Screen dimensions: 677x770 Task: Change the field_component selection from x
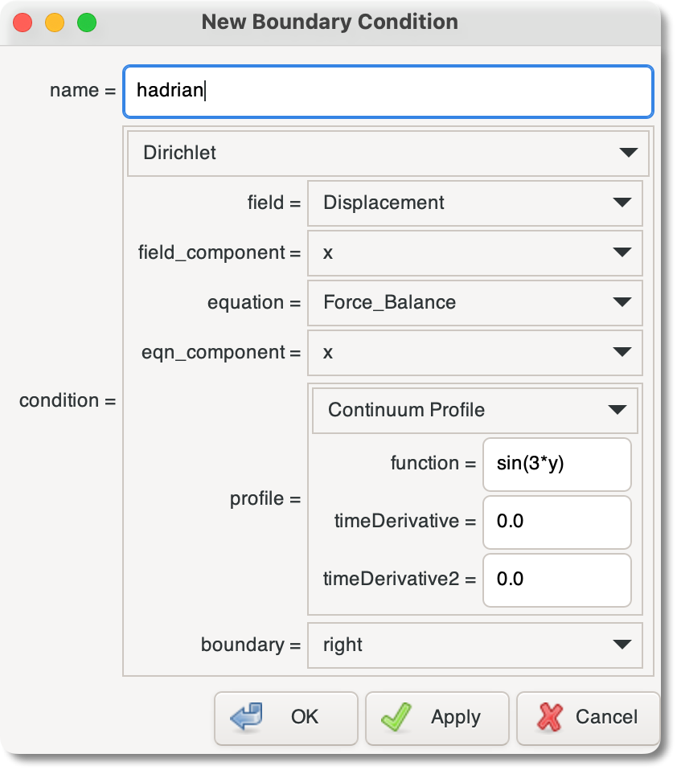pos(474,252)
